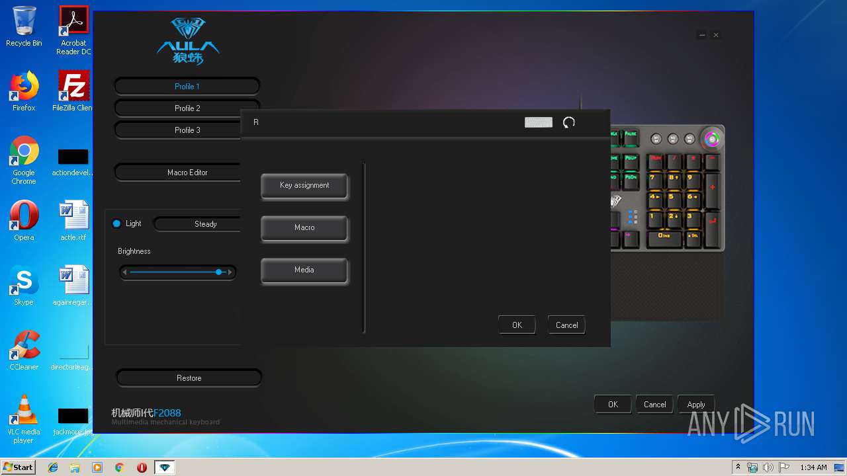Click the numpad 9 key on keyboard image

(x=693, y=180)
